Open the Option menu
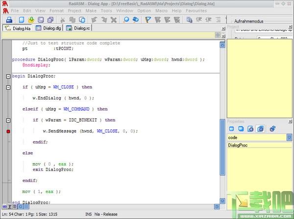294x219 pixels. [x=144, y=11]
